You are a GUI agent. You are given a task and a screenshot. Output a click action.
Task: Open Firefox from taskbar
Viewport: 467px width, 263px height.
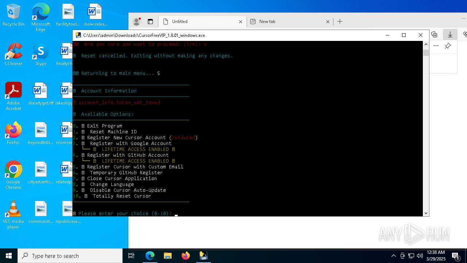click(186, 256)
